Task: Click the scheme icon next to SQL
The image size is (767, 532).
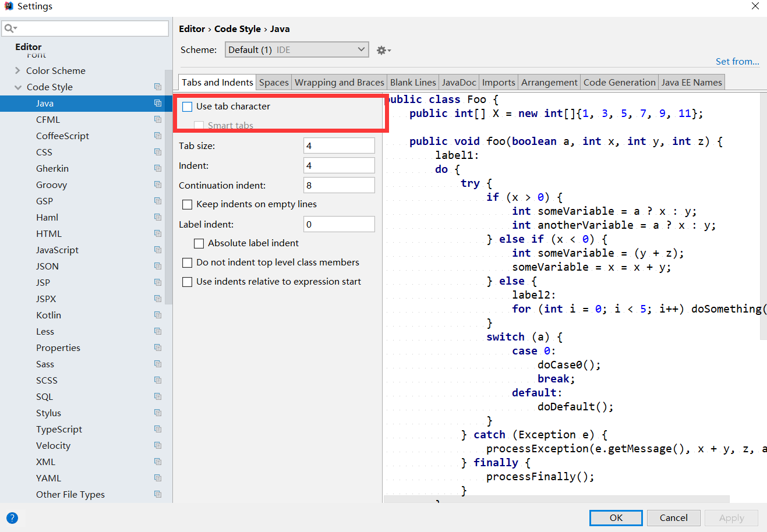Action: [x=158, y=396]
